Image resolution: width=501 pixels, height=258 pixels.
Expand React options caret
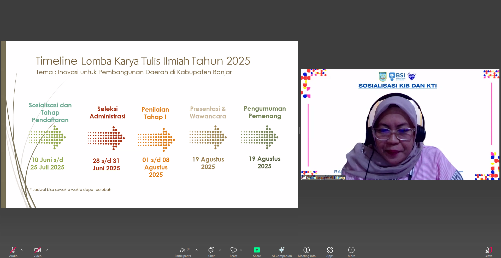click(241, 250)
